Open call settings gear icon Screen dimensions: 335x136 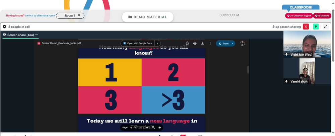4,27
